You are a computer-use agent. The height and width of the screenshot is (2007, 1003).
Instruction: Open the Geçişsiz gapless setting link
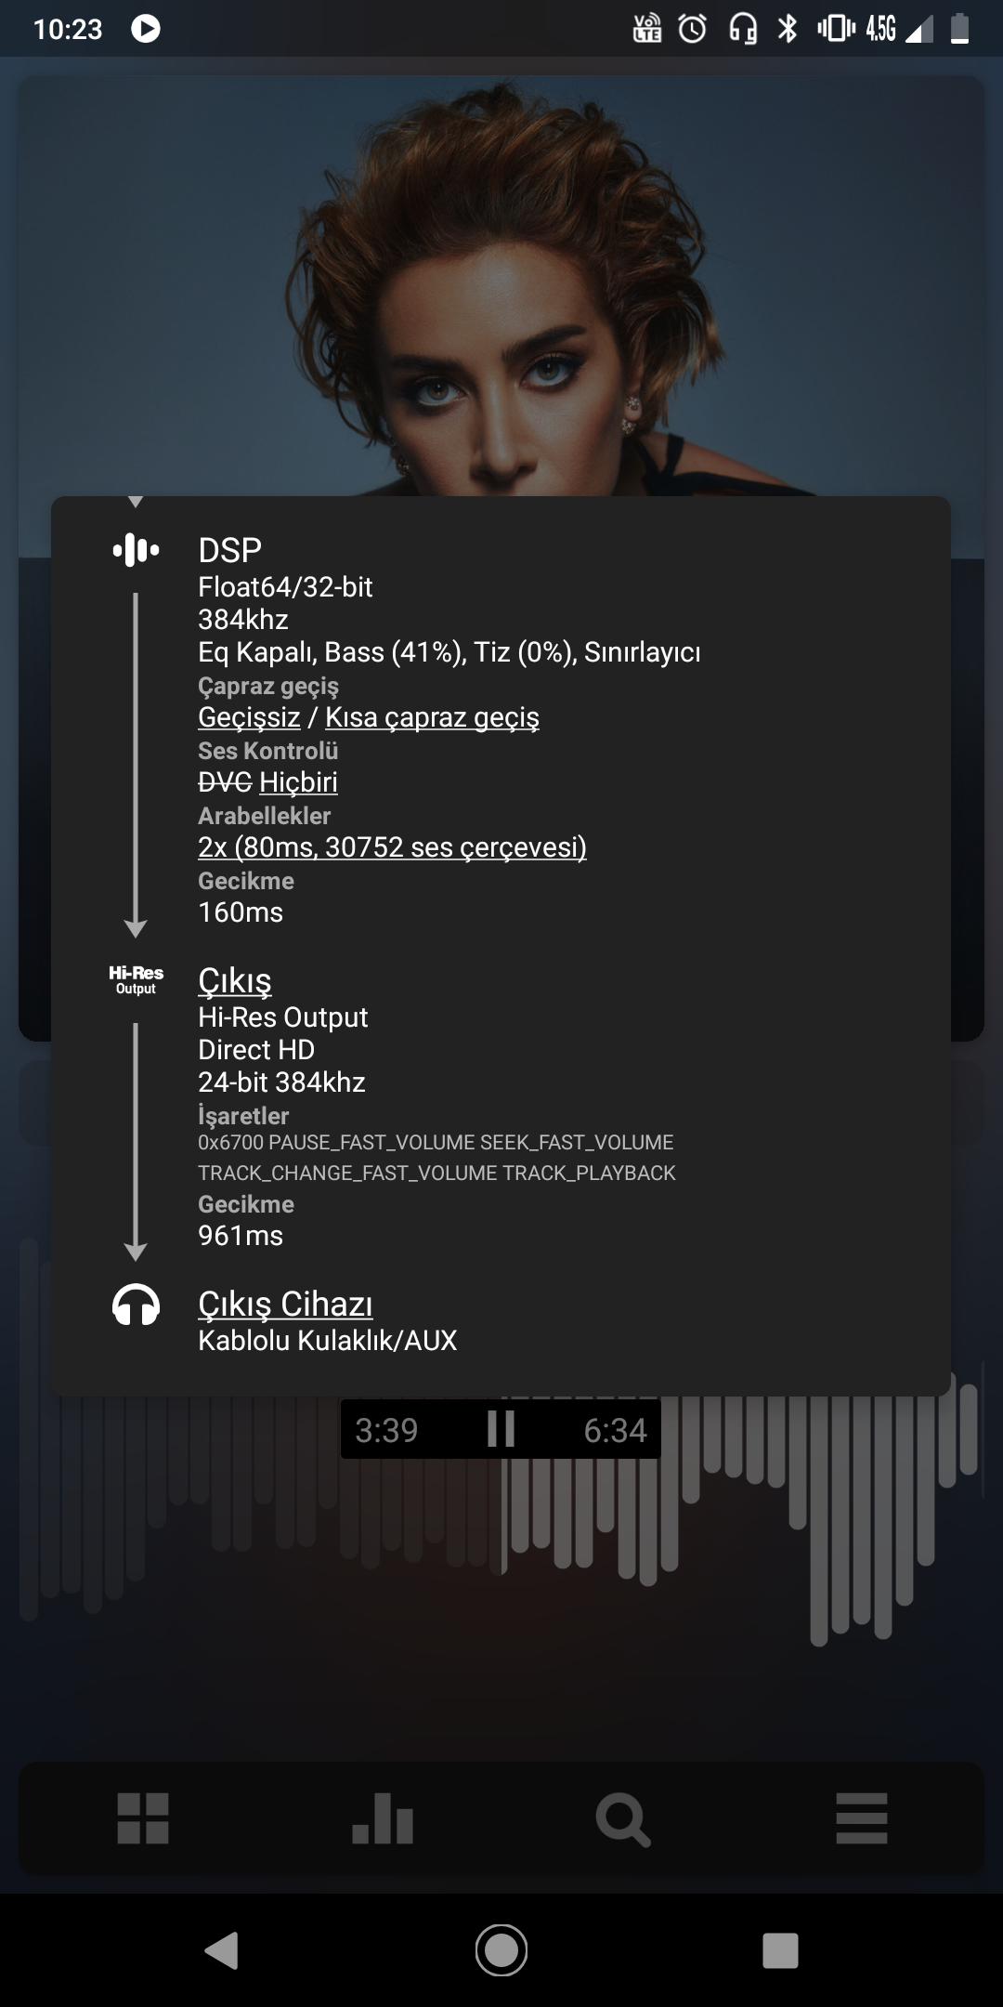(x=249, y=717)
